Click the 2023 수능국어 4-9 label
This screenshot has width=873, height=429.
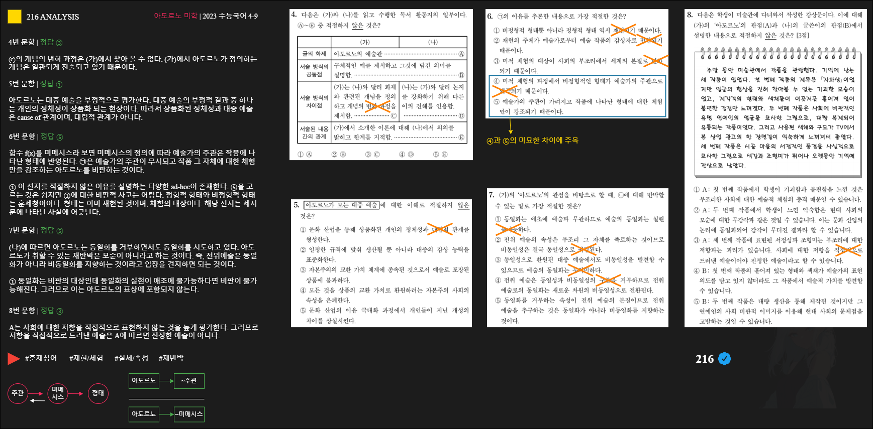click(x=230, y=16)
